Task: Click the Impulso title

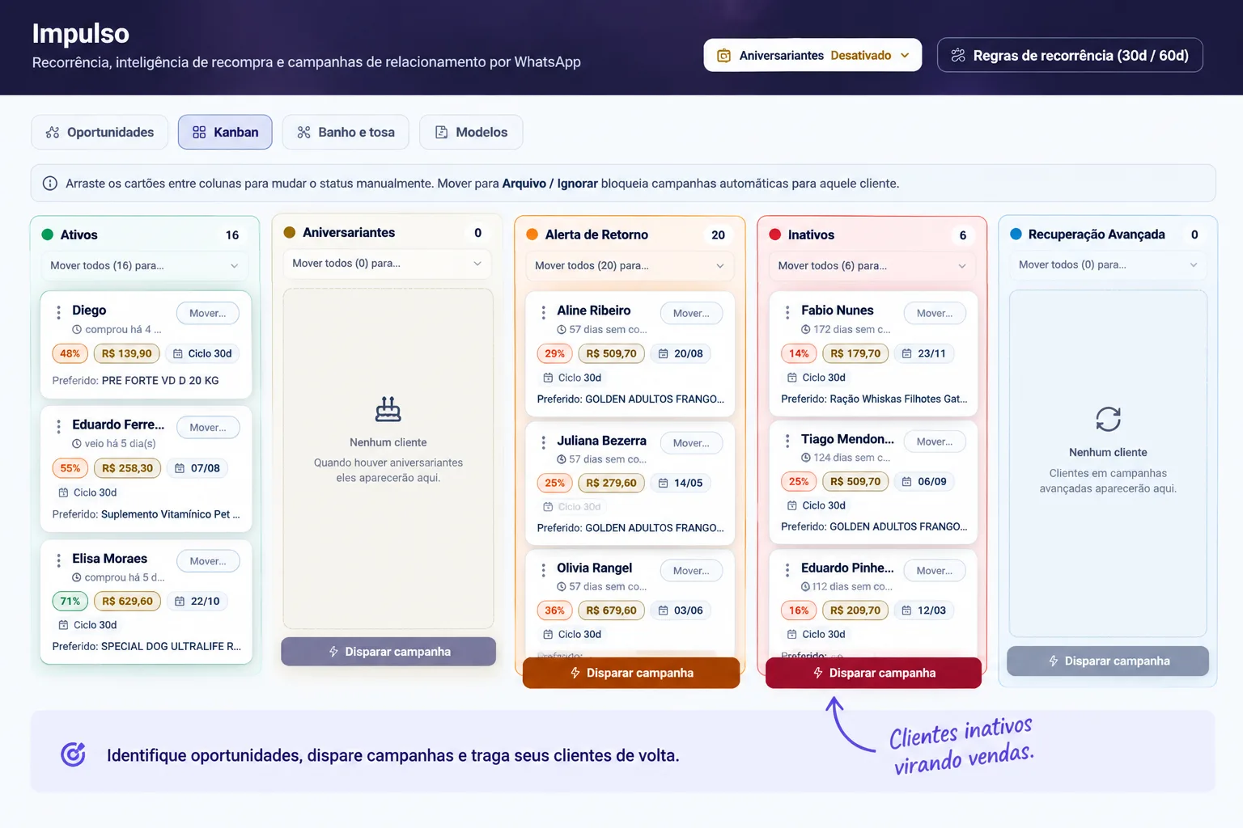Action: pos(81,33)
